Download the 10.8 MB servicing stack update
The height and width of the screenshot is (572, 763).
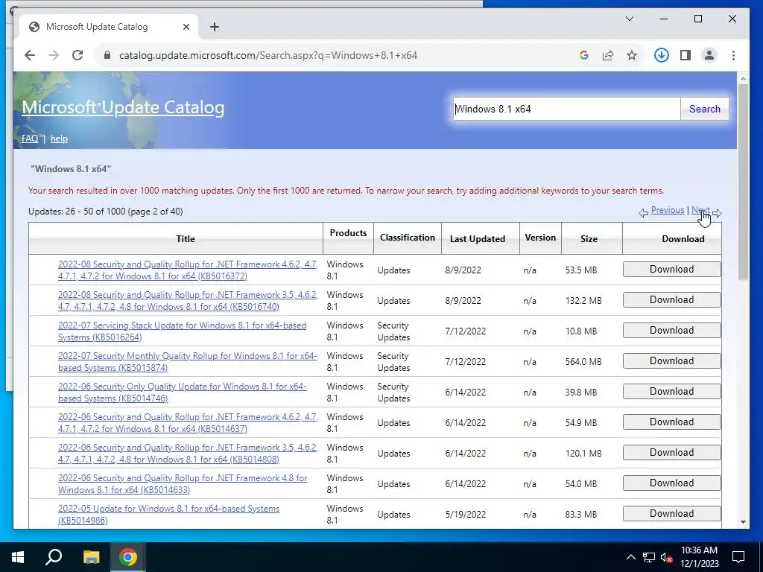(671, 331)
